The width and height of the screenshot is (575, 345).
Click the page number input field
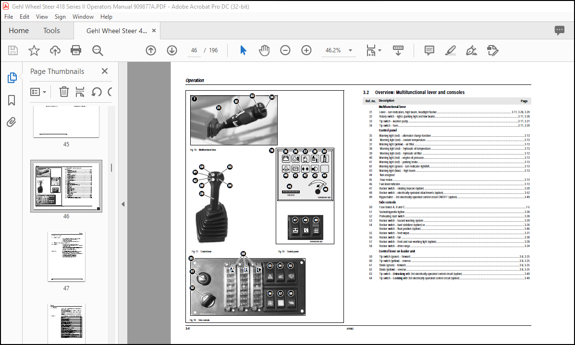(x=194, y=50)
